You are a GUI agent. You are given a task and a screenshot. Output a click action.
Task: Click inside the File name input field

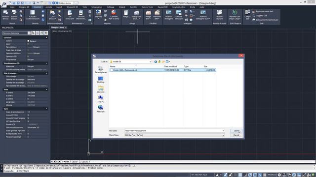coord(173,131)
